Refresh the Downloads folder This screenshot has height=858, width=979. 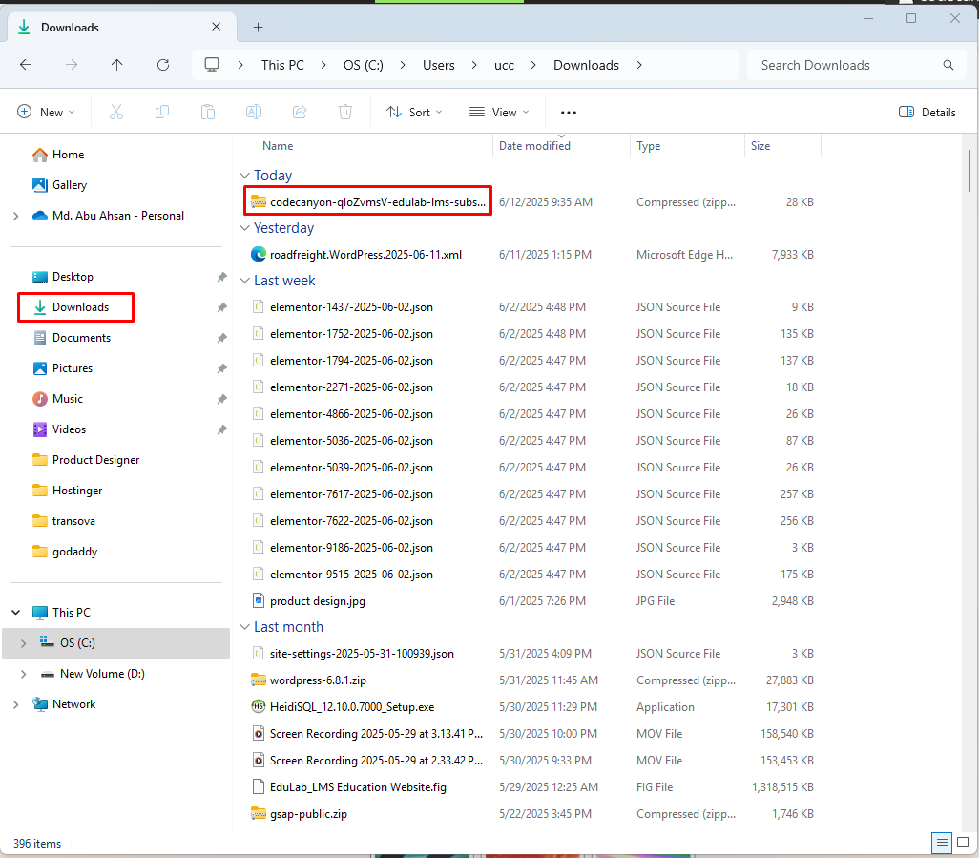click(x=162, y=65)
